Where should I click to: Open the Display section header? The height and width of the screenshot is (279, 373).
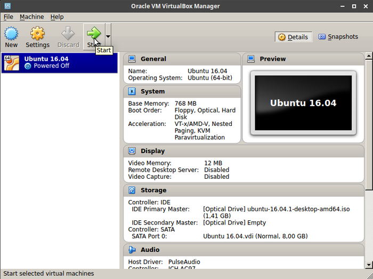(x=244, y=151)
